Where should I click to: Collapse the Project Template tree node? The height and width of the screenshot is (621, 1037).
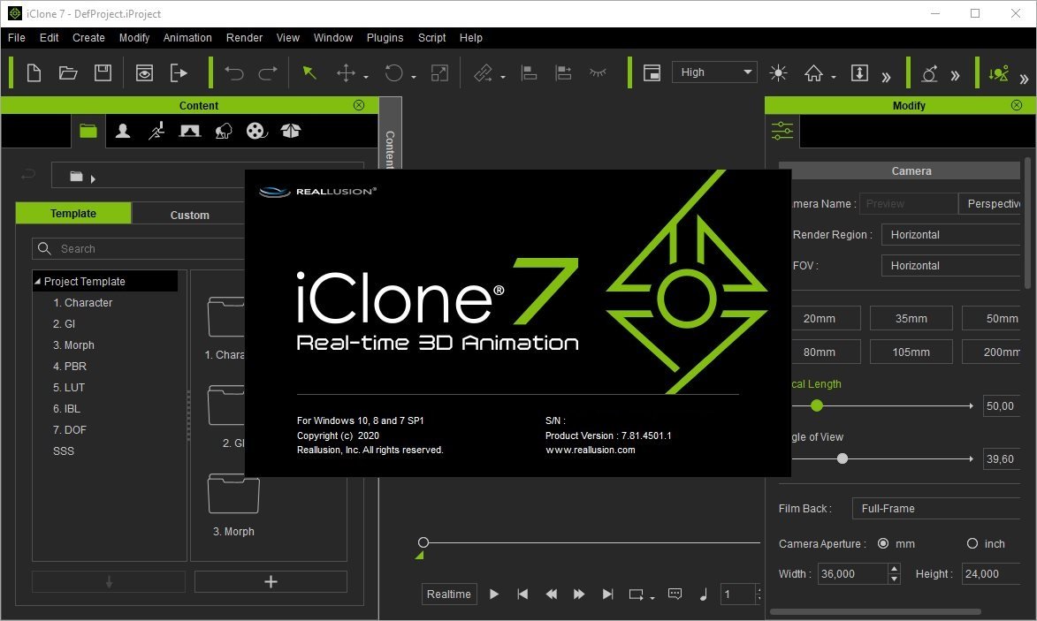38,282
